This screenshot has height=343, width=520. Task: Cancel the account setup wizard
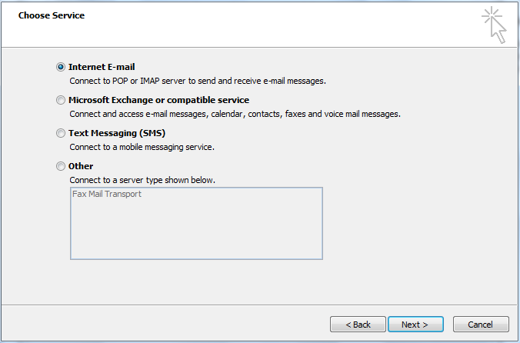[x=481, y=324]
